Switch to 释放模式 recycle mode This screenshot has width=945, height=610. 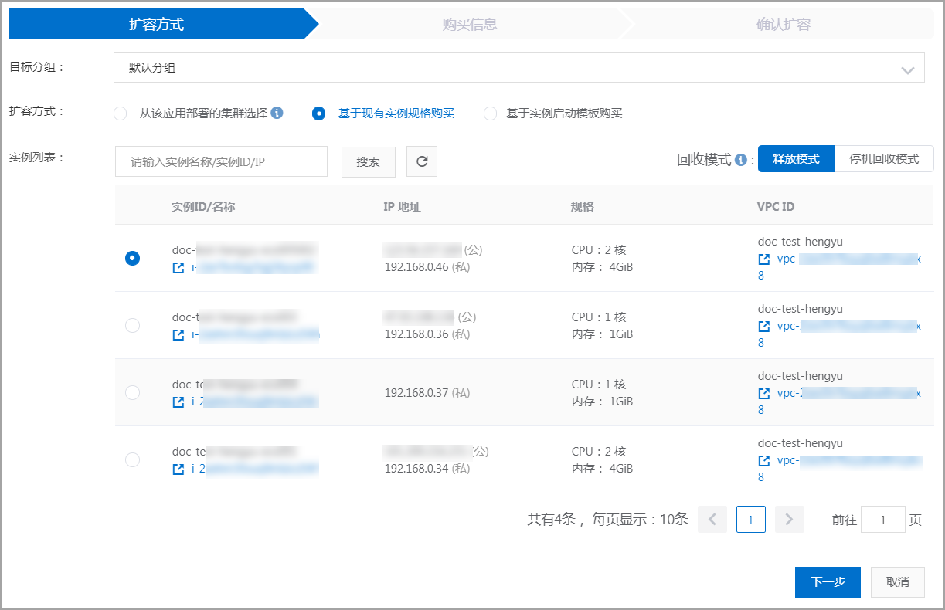[797, 159]
